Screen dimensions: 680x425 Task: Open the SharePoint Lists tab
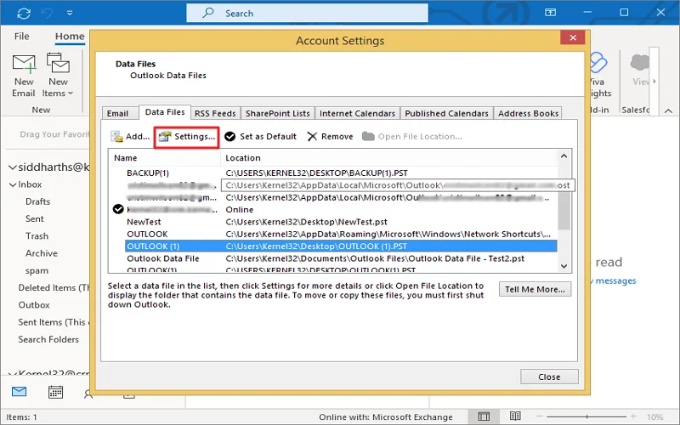point(278,113)
